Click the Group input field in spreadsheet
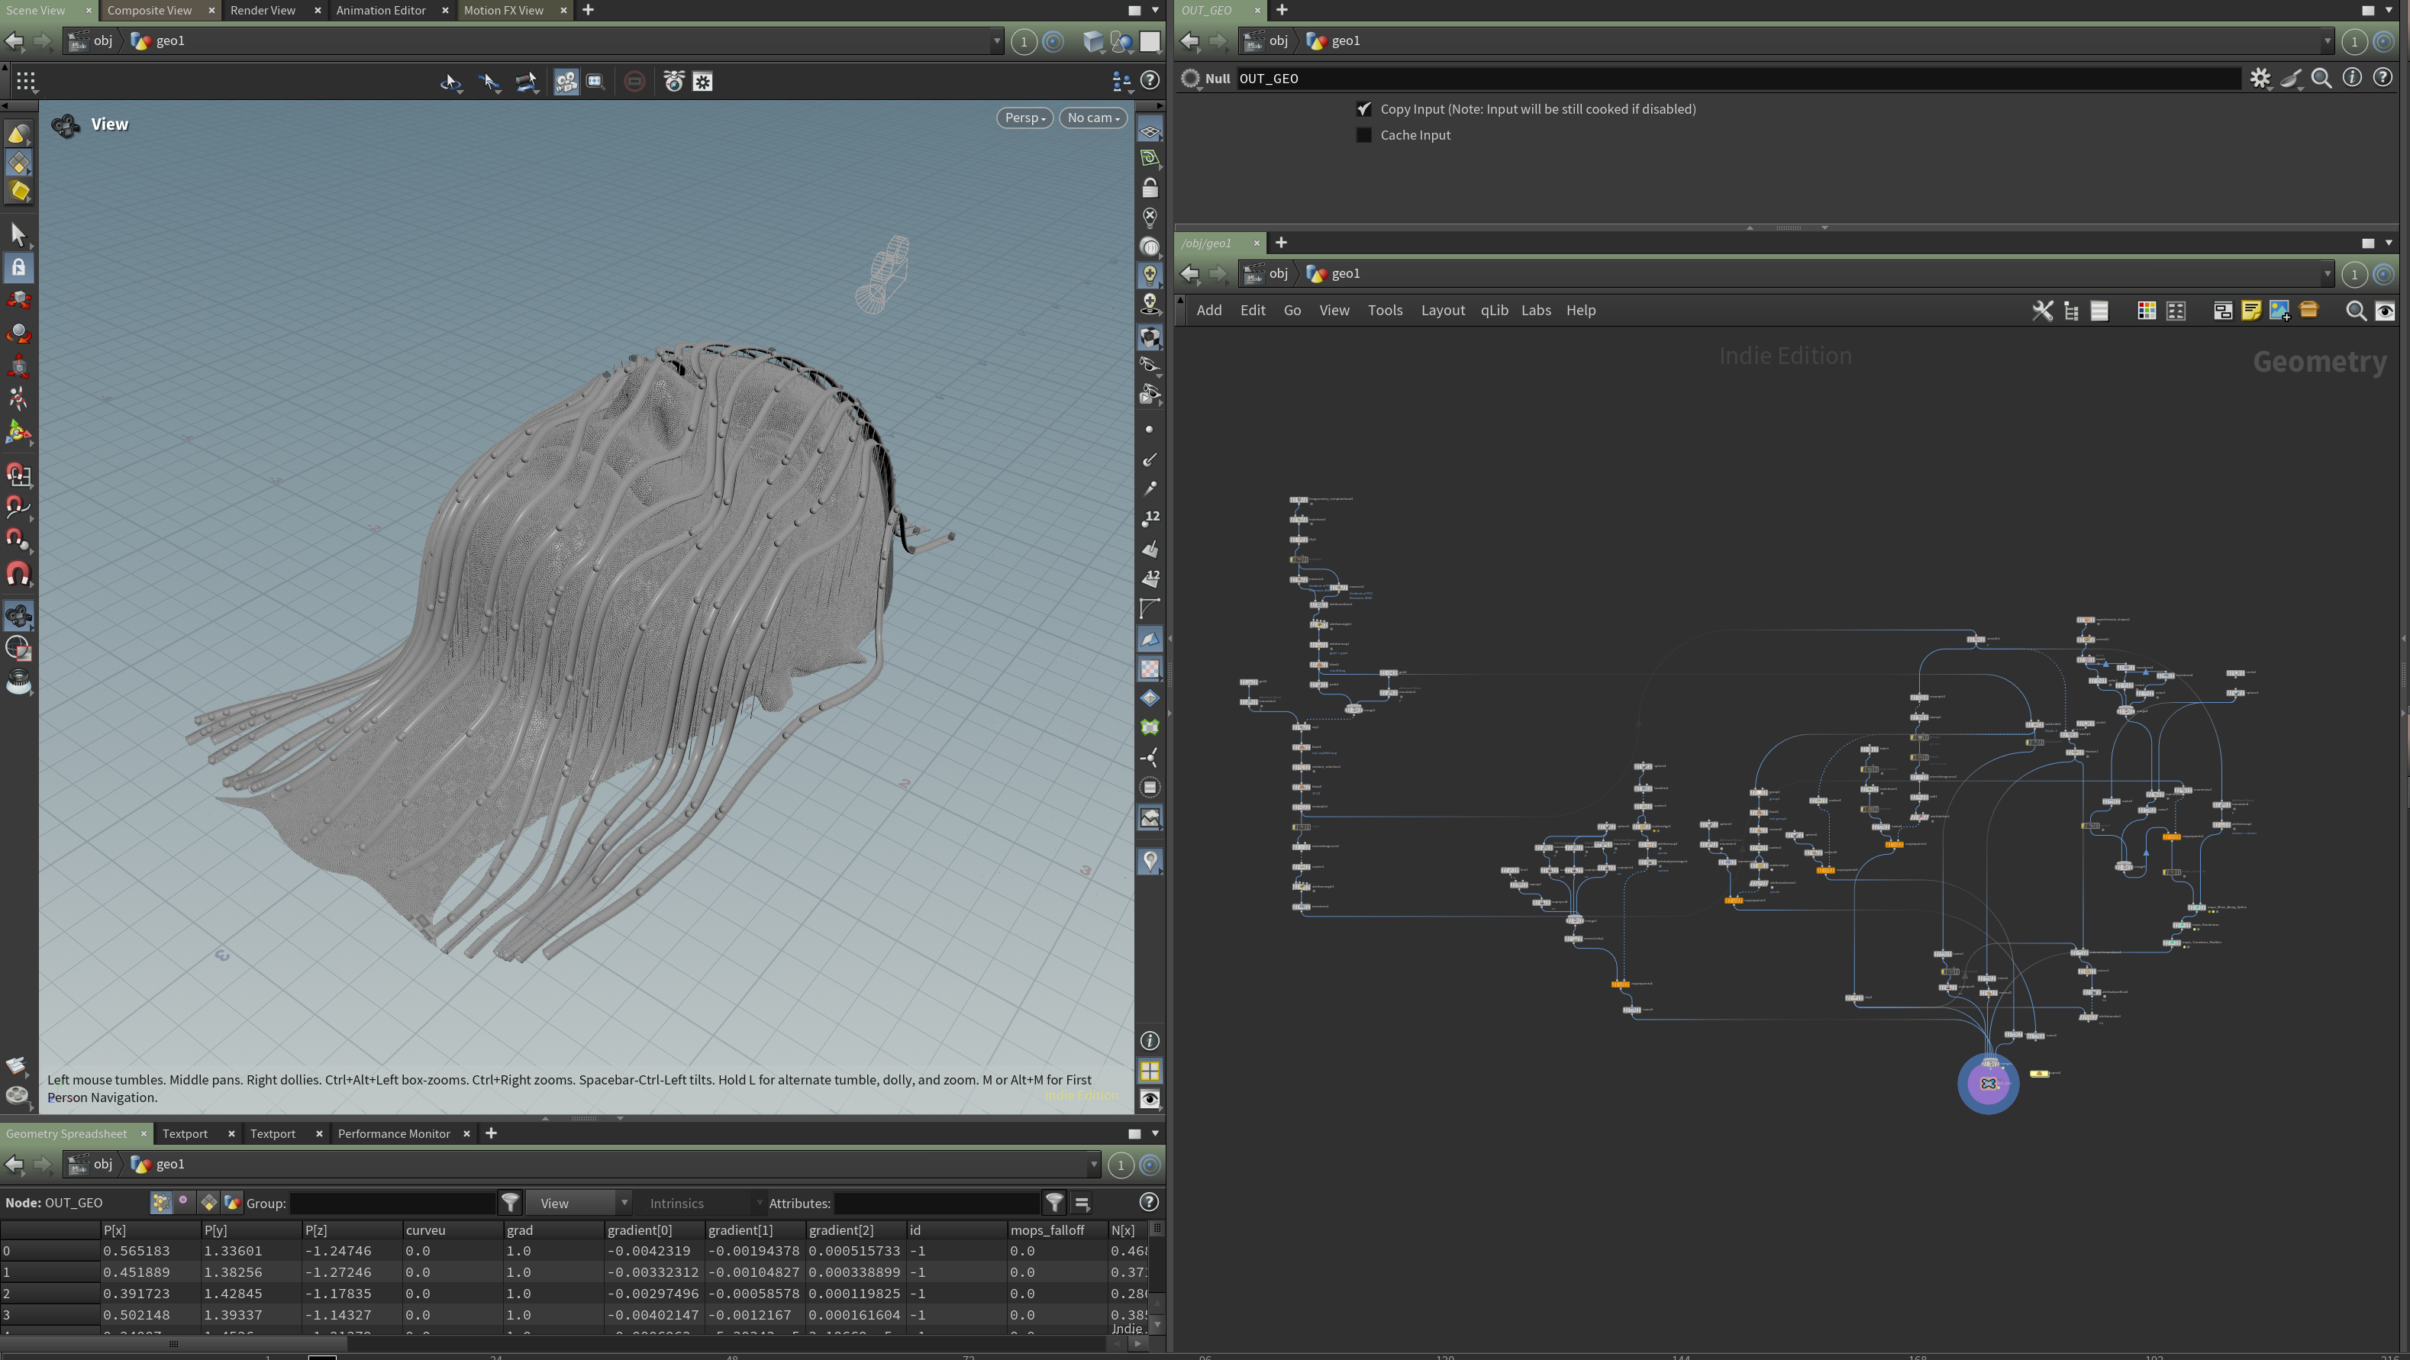The width and height of the screenshot is (2410, 1360). pyautogui.click(x=393, y=1203)
